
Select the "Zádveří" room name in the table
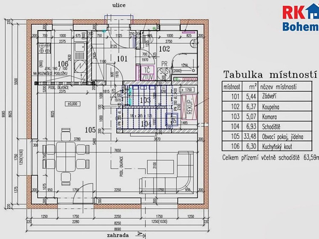pos(269,96)
